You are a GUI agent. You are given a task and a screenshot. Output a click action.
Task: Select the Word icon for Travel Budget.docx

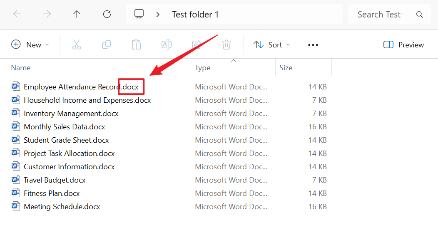point(16,180)
